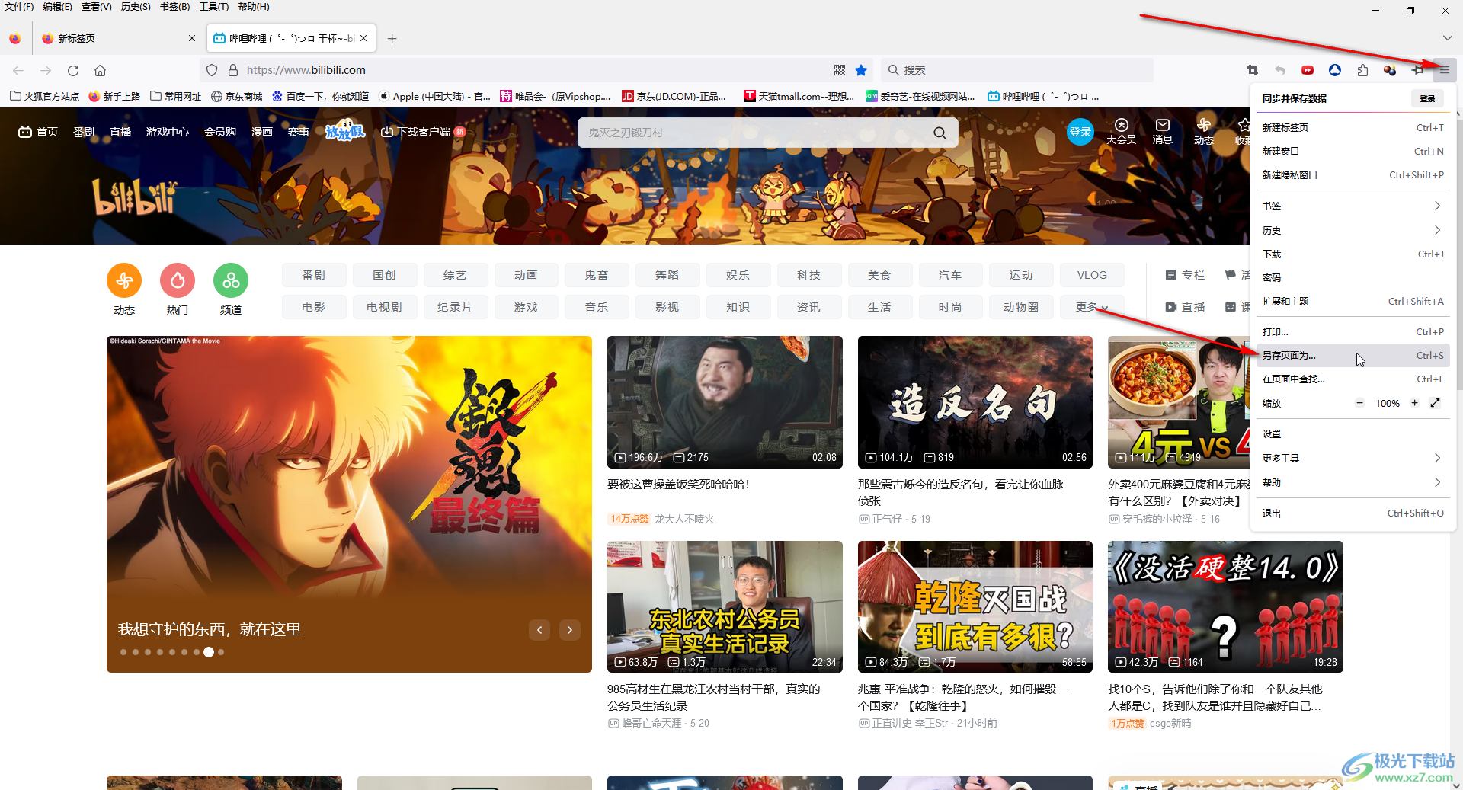Viewport: 1463px width, 790px height.
Task: Open the 纪录片 category button
Action: pos(455,307)
